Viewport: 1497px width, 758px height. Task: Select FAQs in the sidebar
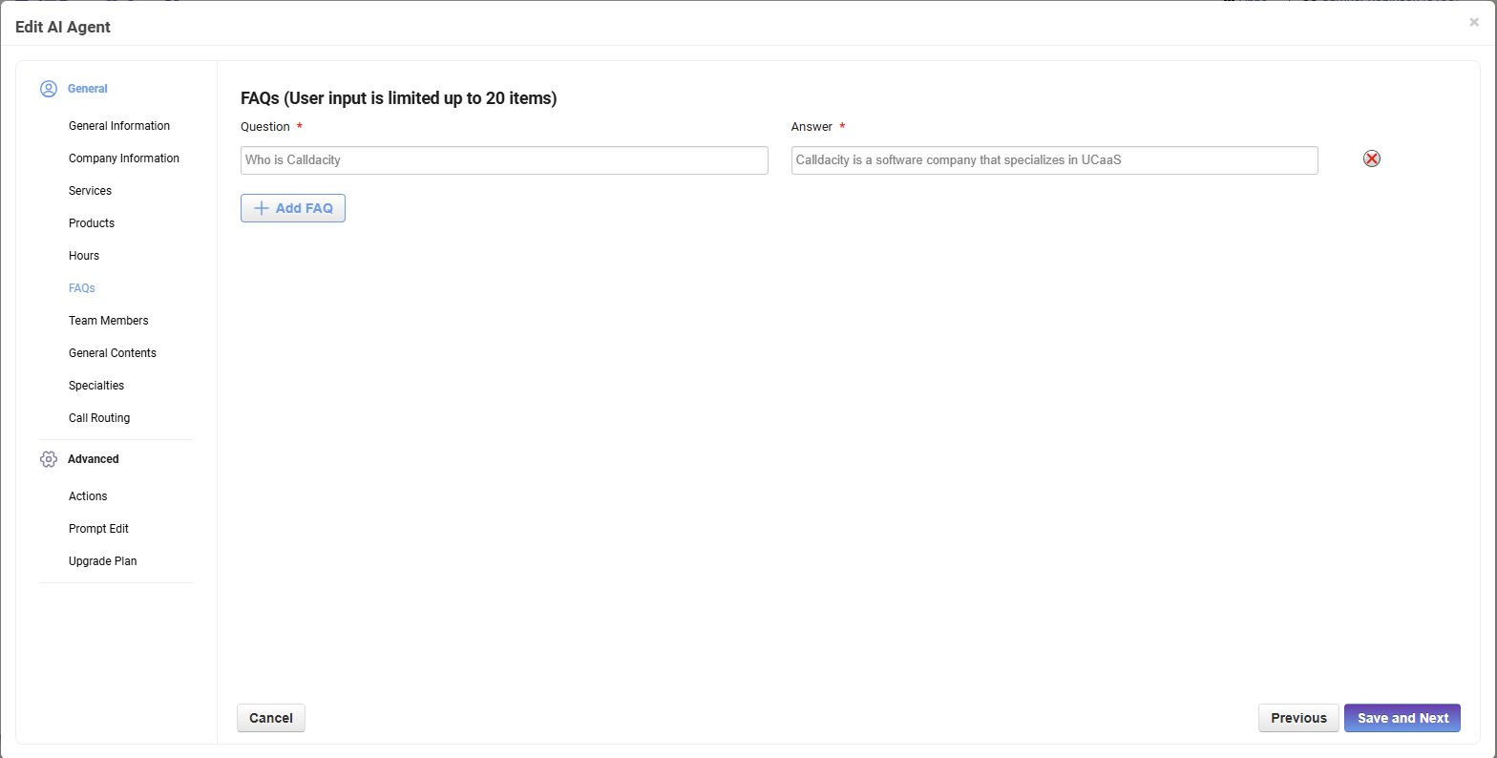click(82, 288)
